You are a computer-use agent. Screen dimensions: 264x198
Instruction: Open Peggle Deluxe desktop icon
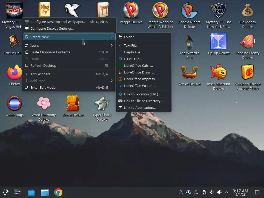pyautogui.click(x=131, y=10)
